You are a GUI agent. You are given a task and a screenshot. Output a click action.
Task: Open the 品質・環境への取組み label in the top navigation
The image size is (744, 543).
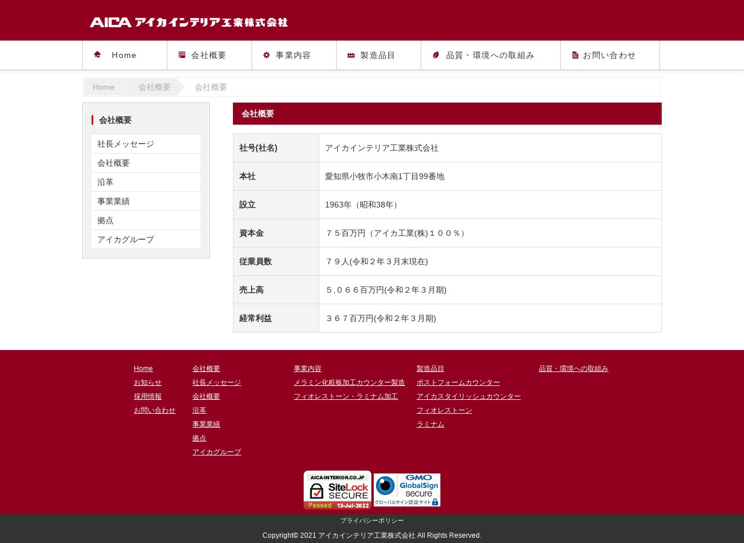pyautogui.click(x=490, y=55)
